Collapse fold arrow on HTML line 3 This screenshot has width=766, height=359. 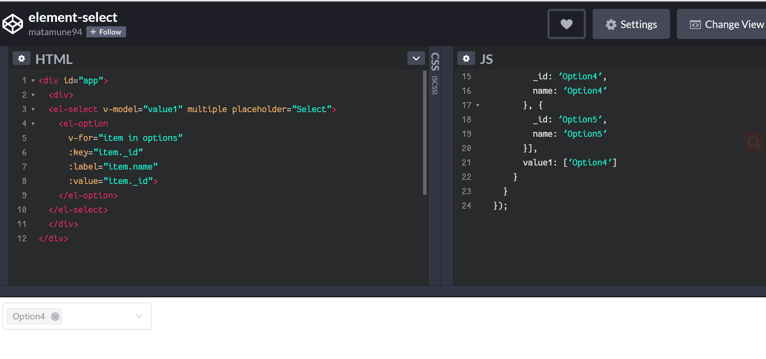[x=33, y=109]
